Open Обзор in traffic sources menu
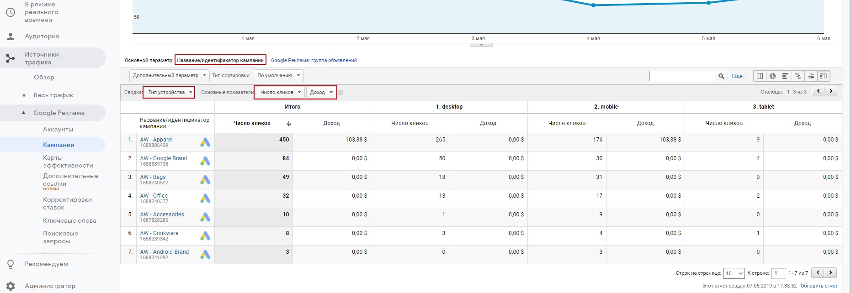Image resolution: width=851 pixels, height=293 pixels. 44,77
